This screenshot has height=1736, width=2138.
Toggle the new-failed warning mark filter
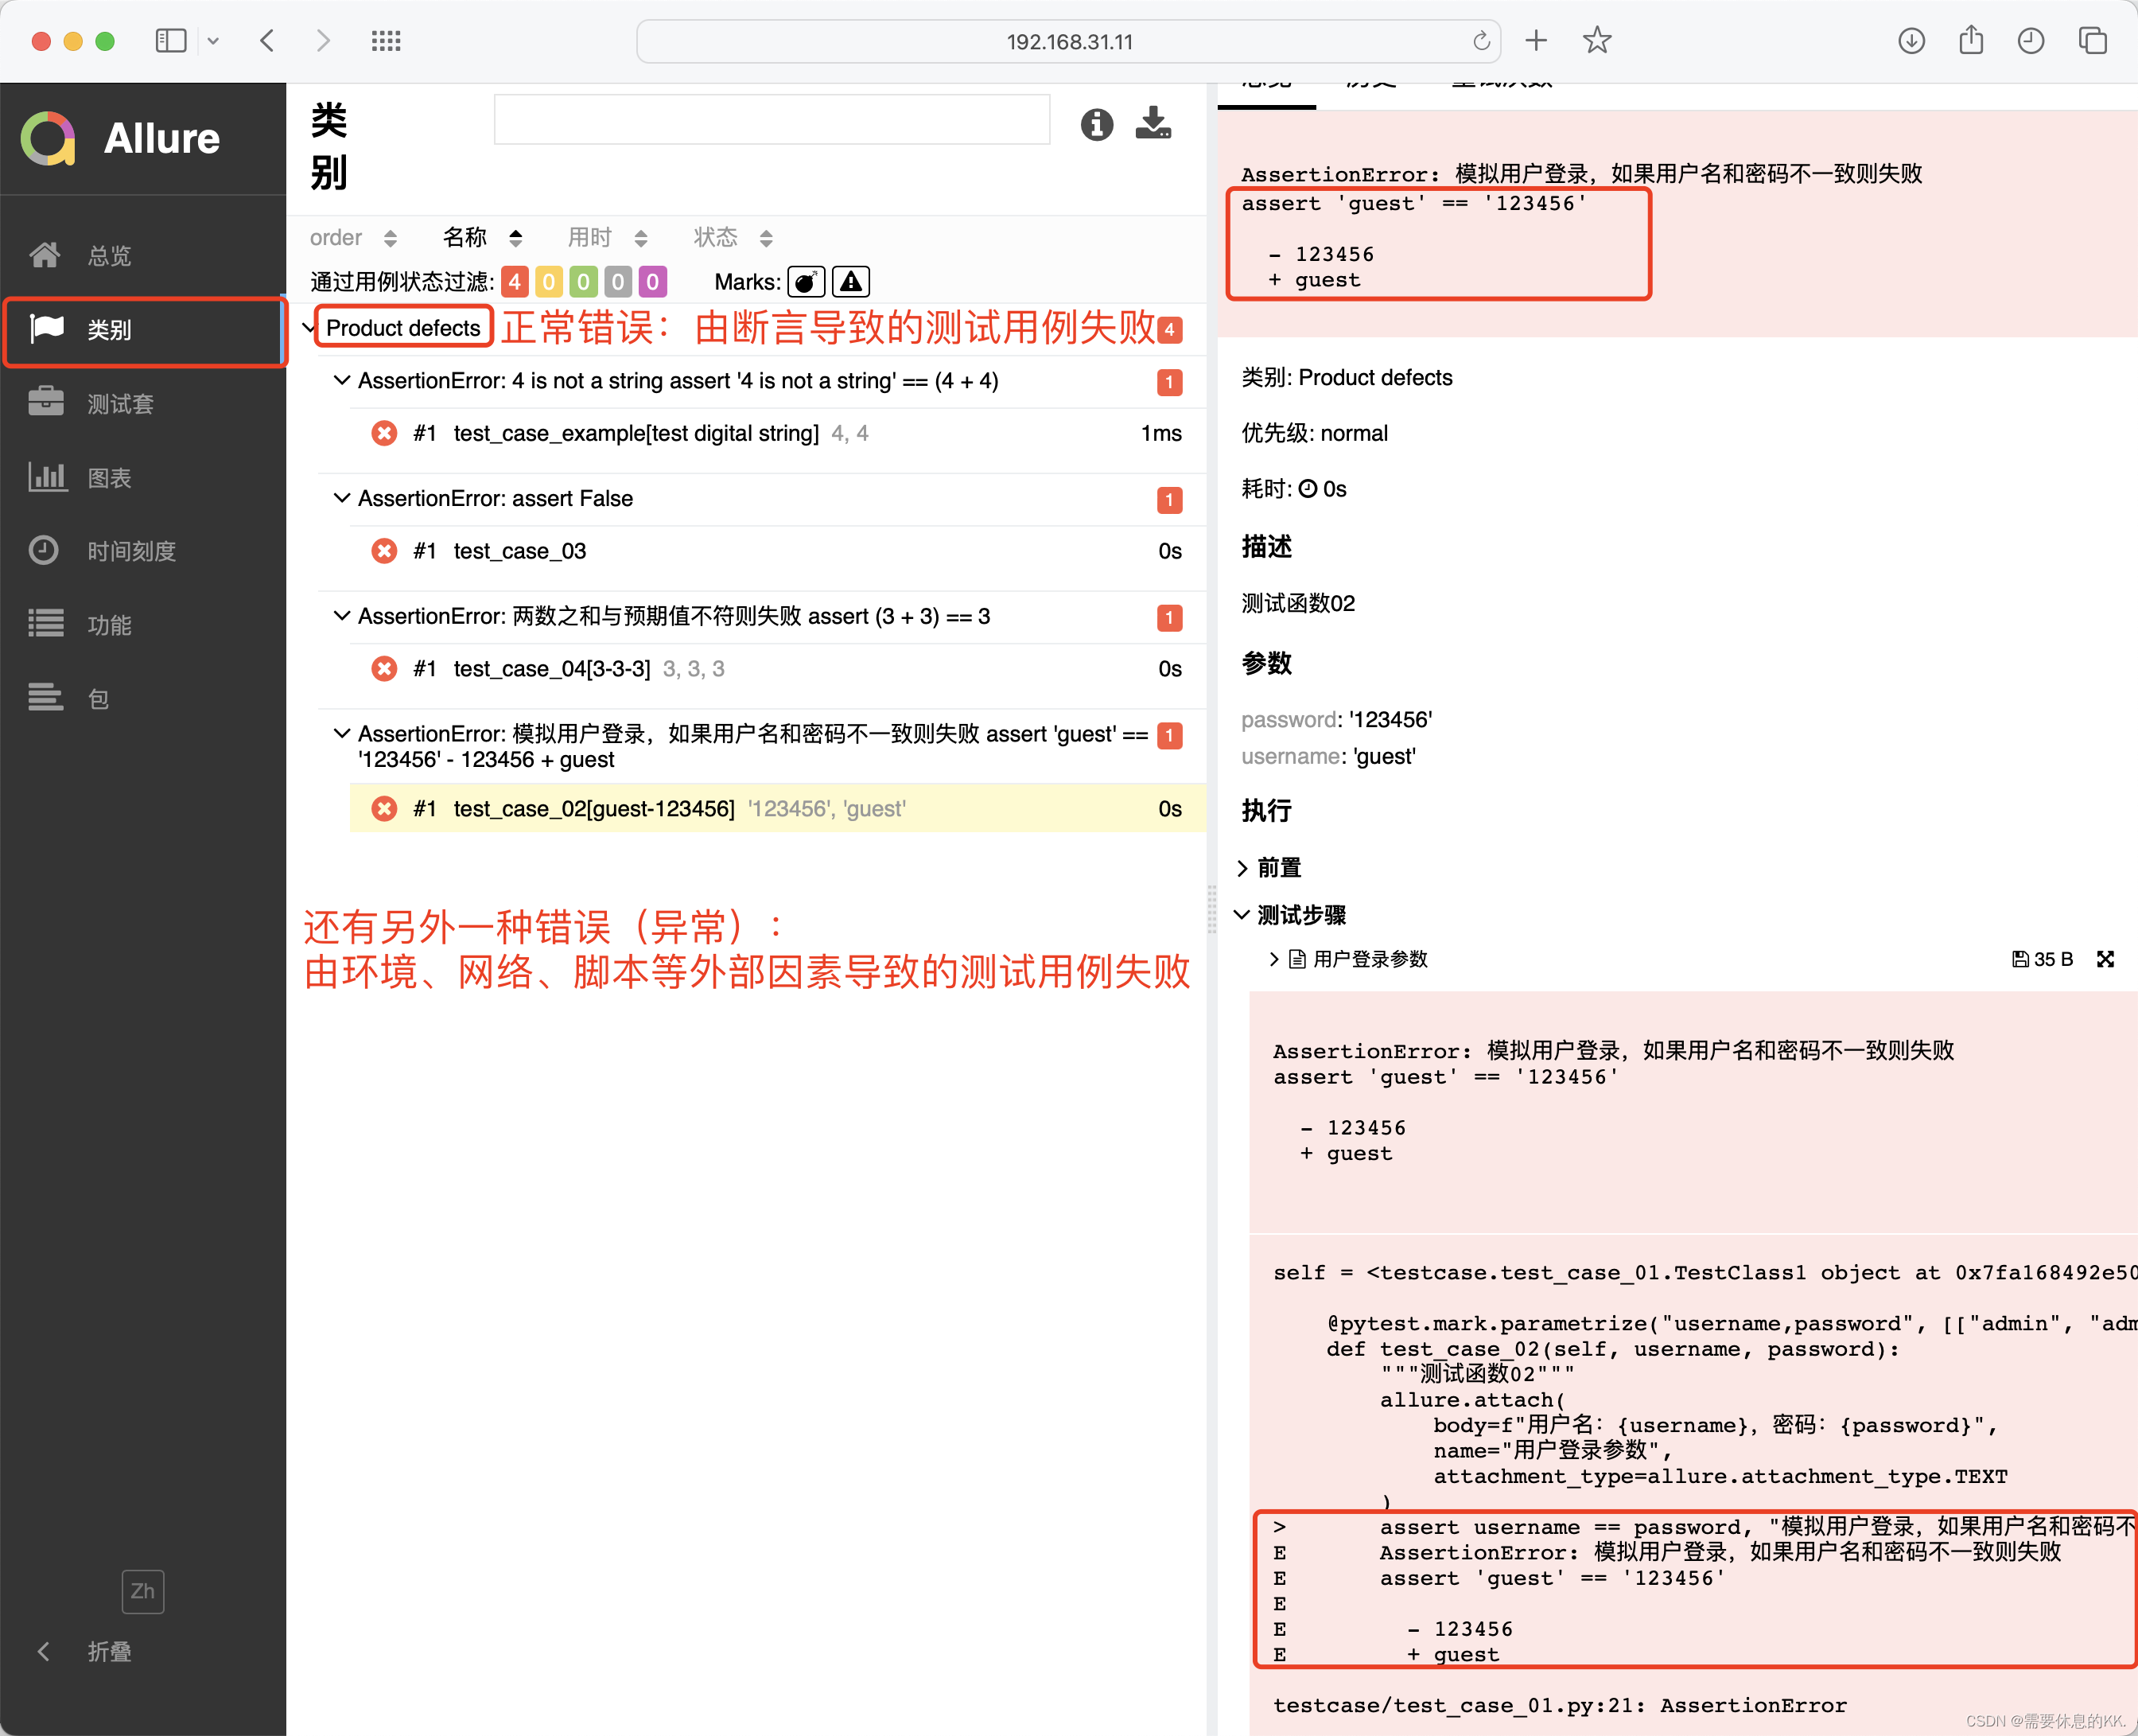850,282
